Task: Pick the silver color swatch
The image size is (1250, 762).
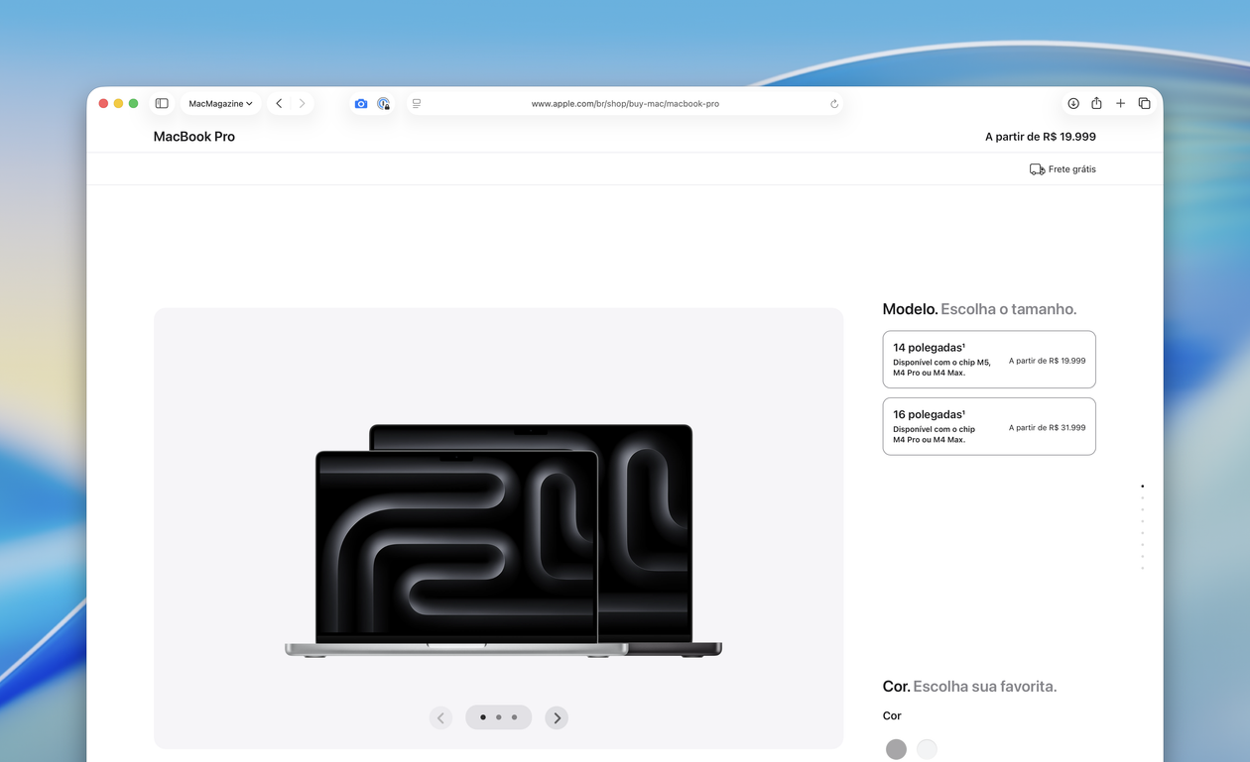Action: [x=927, y=749]
